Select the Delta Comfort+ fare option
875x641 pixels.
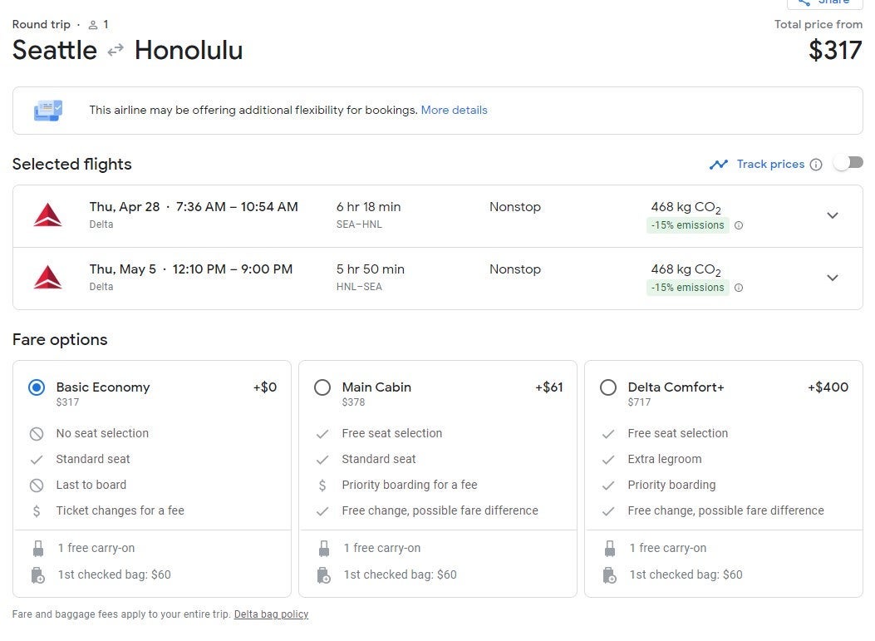point(608,387)
